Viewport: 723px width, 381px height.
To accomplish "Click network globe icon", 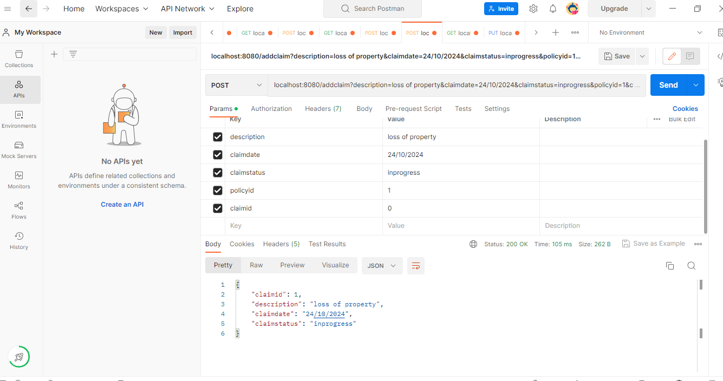I will pyautogui.click(x=473, y=244).
